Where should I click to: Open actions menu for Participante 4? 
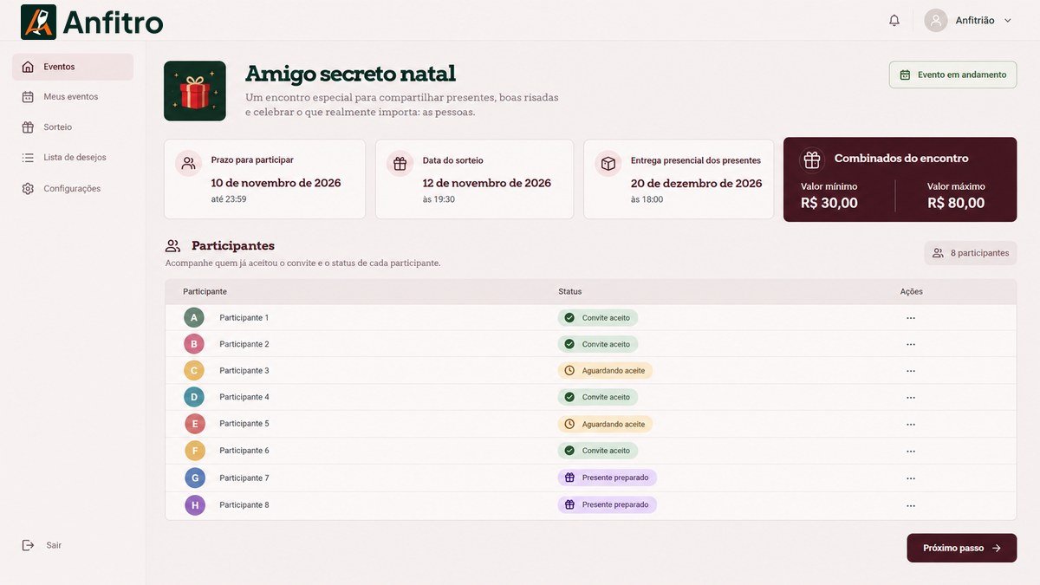click(911, 398)
